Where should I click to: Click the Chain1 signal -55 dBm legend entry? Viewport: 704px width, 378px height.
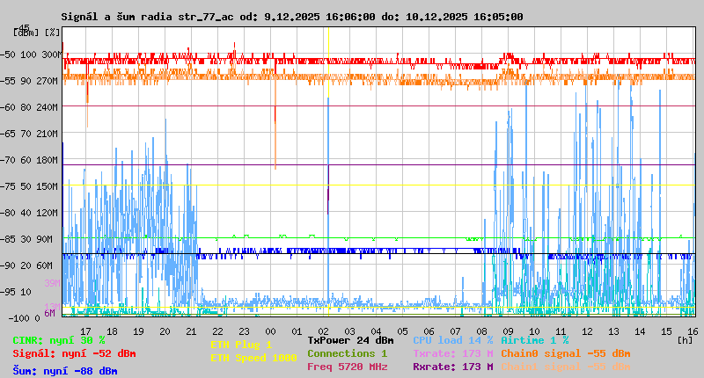pyautogui.click(x=565, y=367)
